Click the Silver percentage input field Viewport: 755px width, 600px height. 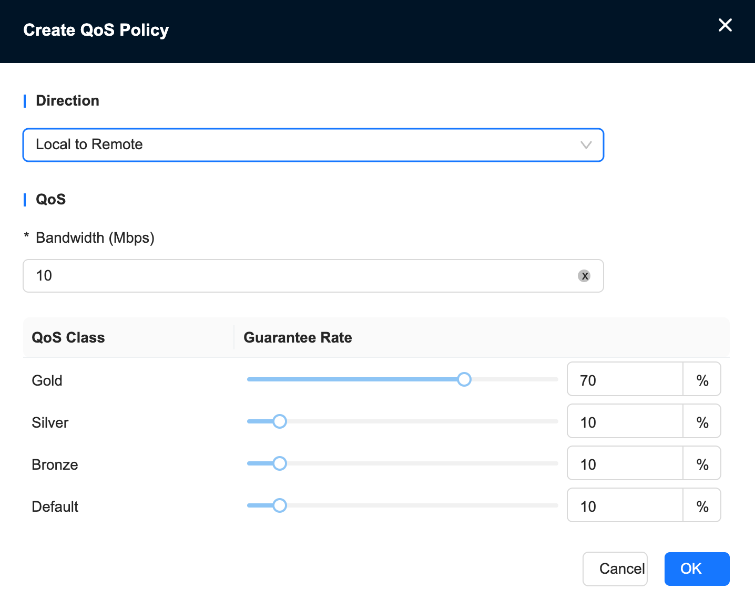click(625, 421)
